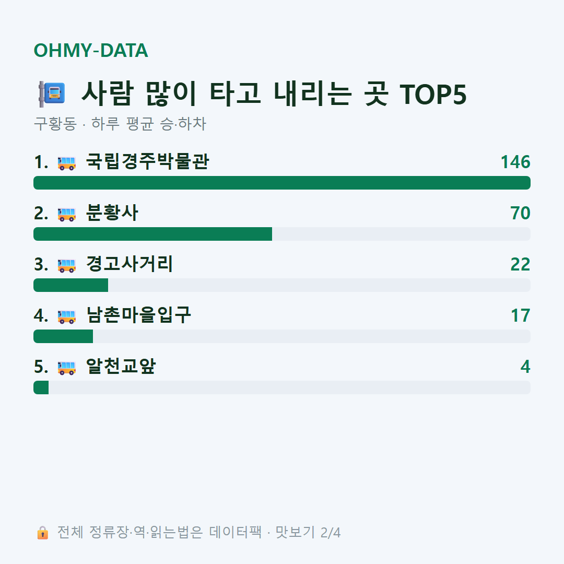Click the 알천교앞 progress bar
Image resolution: width=564 pixels, height=564 pixels.
[x=282, y=387]
